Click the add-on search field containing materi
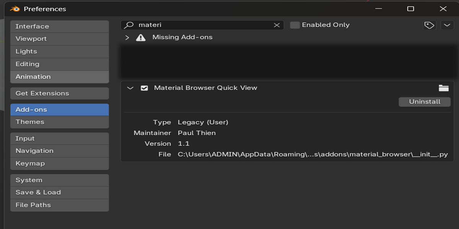Viewport: 459px width, 229px height. [x=202, y=25]
